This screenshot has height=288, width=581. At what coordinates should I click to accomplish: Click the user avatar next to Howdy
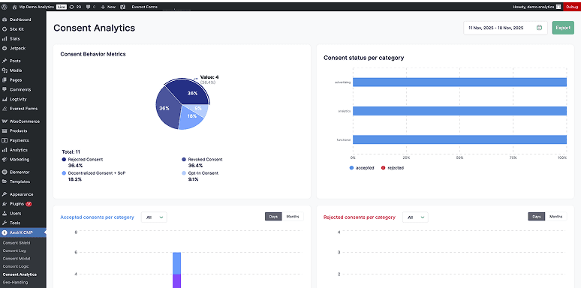coord(558,7)
